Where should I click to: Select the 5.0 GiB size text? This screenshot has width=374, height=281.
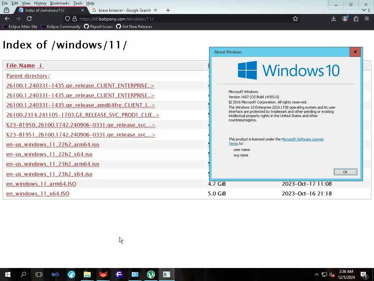tap(217, 194)
